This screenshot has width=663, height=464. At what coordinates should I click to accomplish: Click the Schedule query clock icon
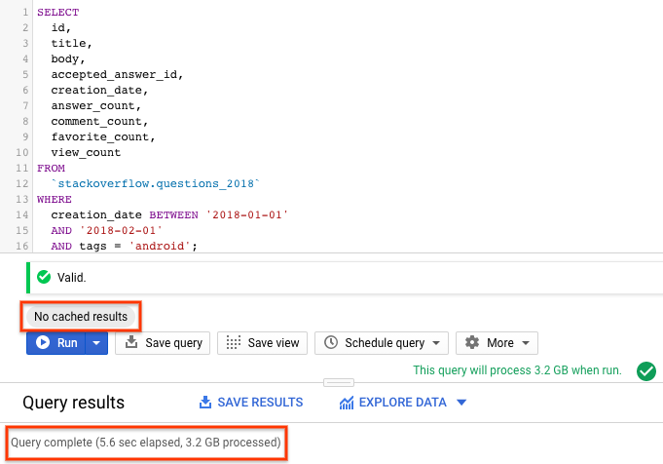(331, 343)
